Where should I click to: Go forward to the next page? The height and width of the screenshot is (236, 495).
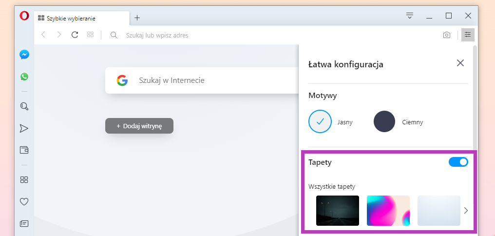tap(59, 35)
